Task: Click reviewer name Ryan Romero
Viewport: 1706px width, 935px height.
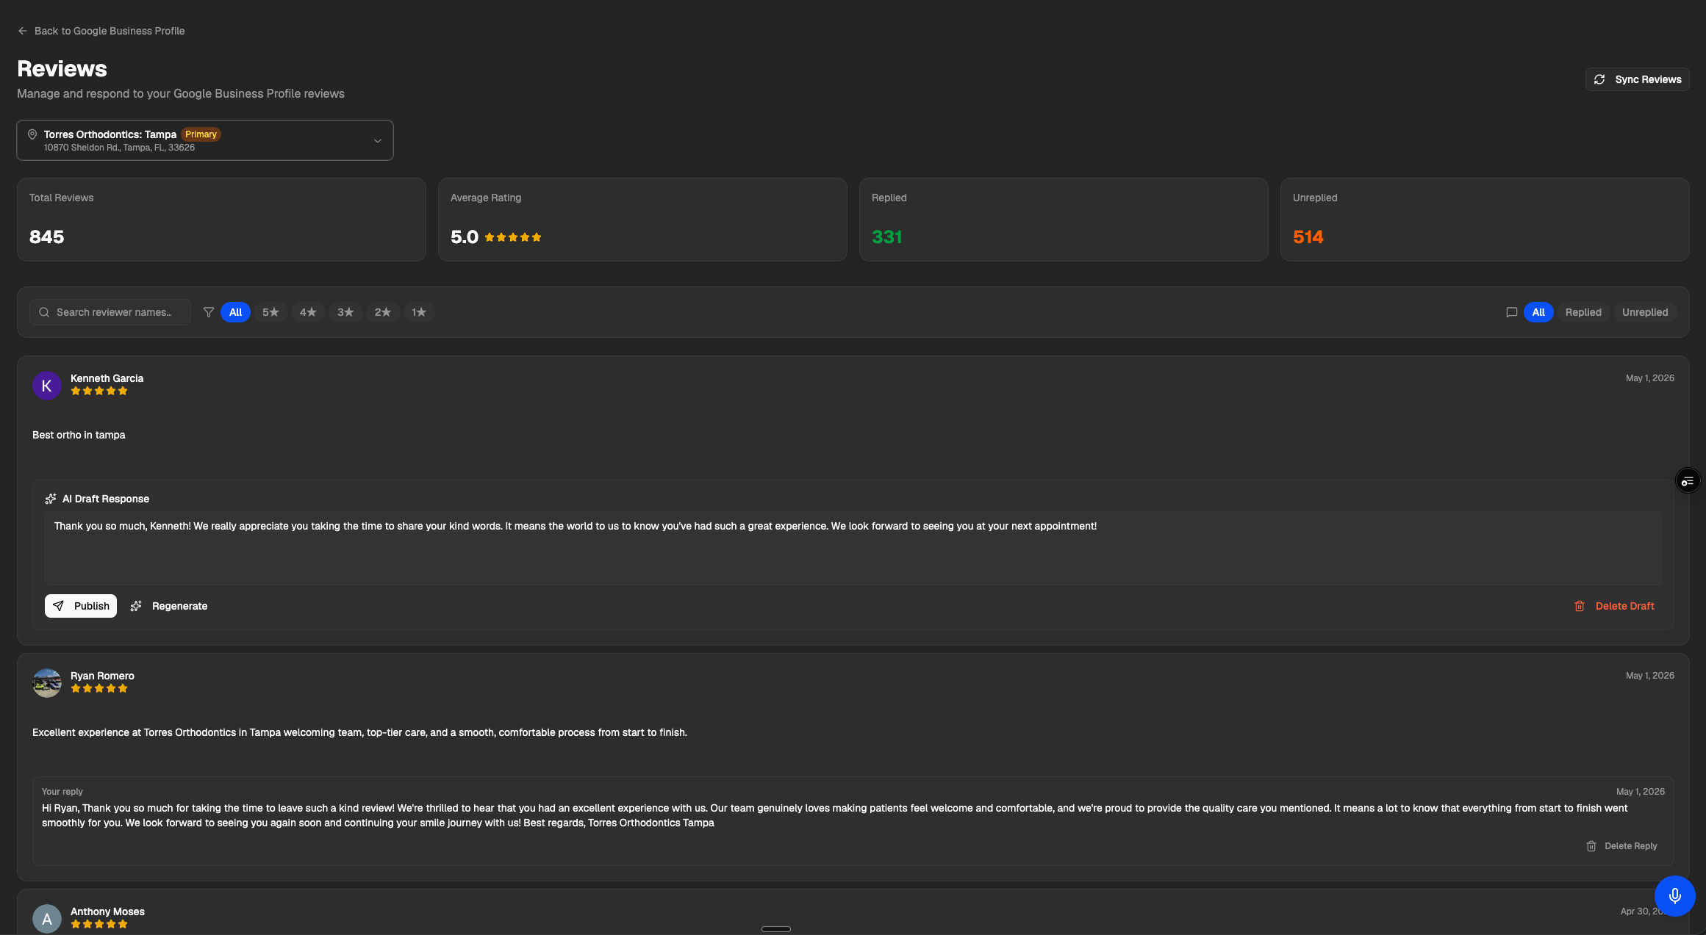Action: (102, 676)
